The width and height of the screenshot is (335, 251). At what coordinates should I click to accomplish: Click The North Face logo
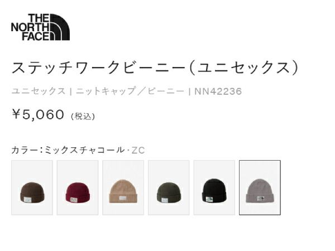(x=40, y=27)
